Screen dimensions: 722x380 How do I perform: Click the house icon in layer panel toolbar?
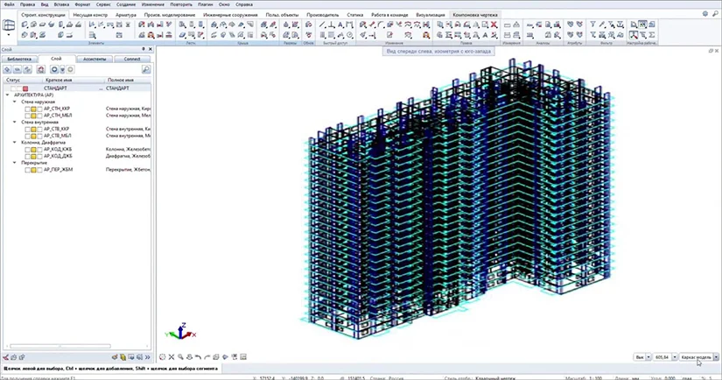41,69
